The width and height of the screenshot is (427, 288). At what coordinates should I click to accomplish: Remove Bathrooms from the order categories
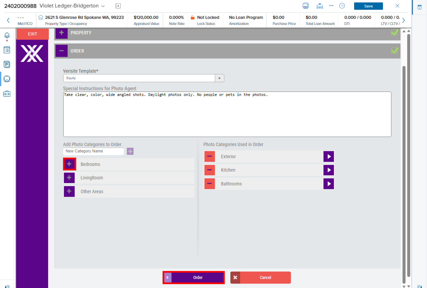(209, 184)
